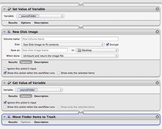The width and height of the screenshot is (162, 129).
Task: Show Results for Move Finder Items to Trash
Action: coord(13,122)
